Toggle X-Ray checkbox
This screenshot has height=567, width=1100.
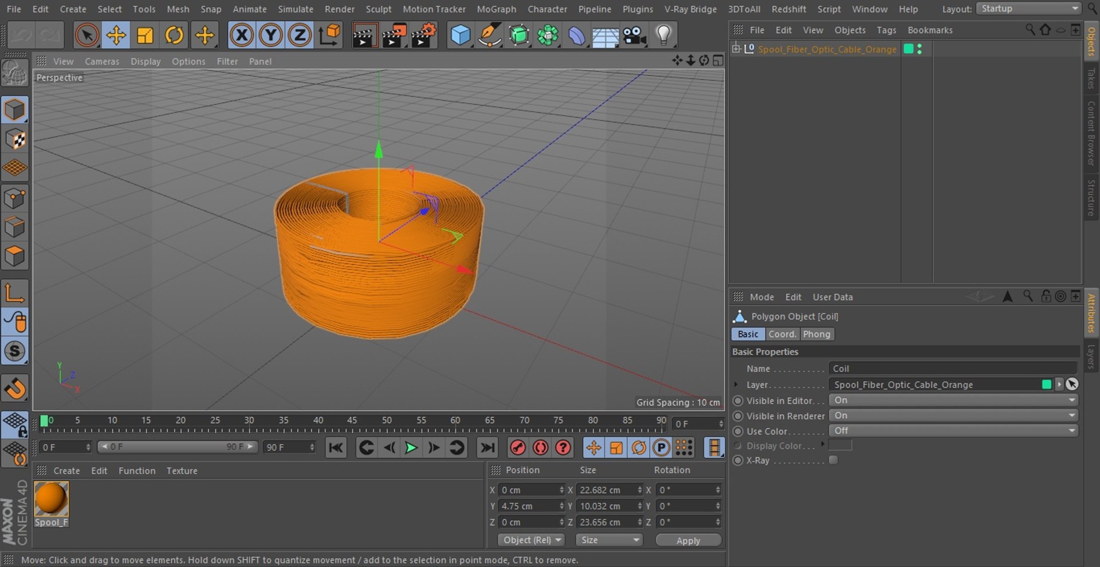[834, 460]
